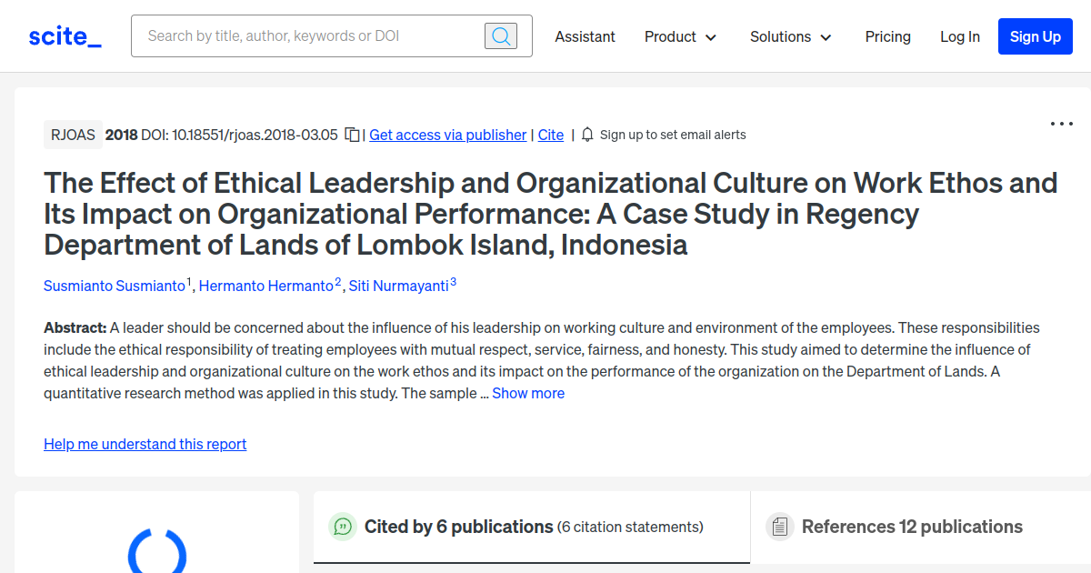Open the Assistant page
This screenshot has width=1091, height=573.
click(585, 36)
